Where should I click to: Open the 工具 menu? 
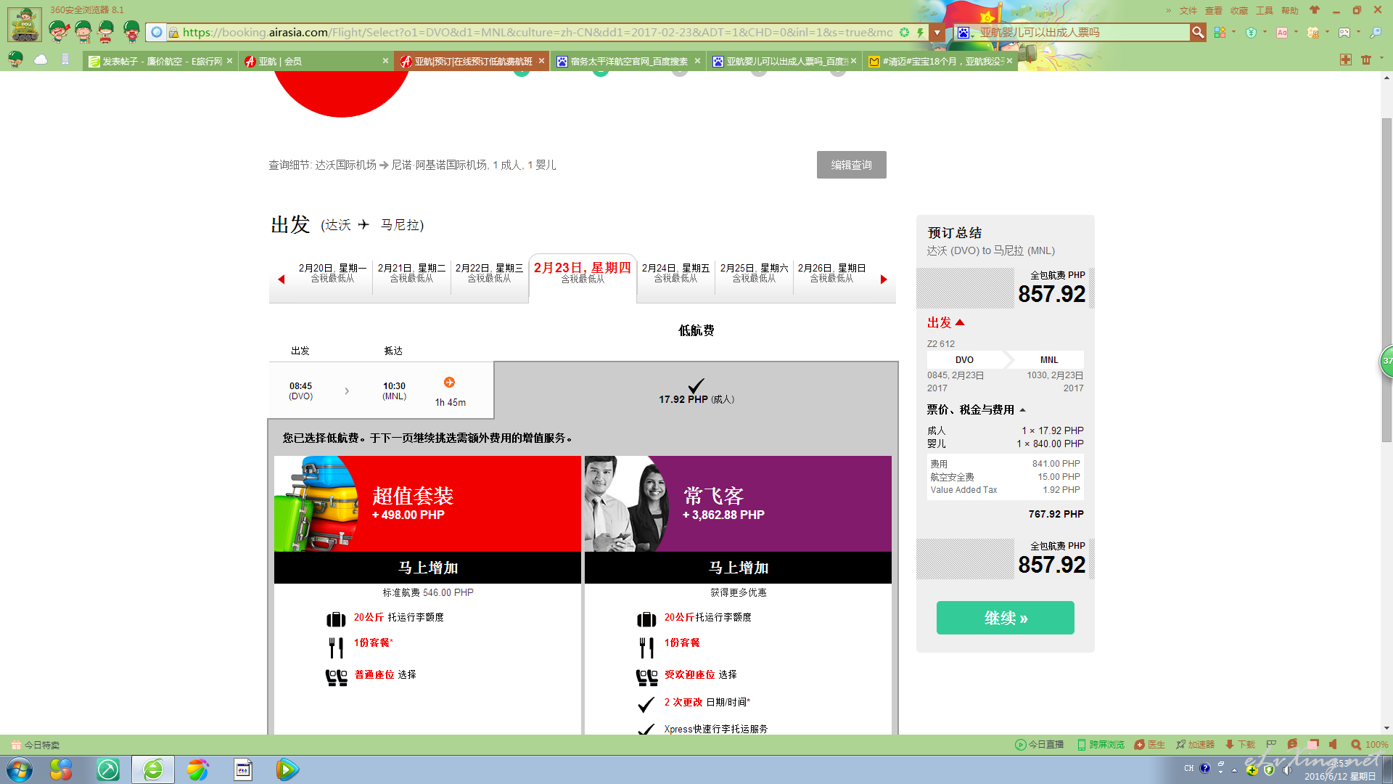click(1265, 10)
